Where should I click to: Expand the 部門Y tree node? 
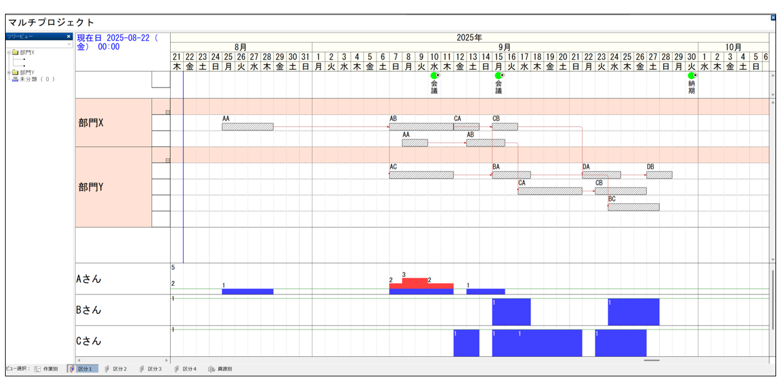(x=9, y=73)
